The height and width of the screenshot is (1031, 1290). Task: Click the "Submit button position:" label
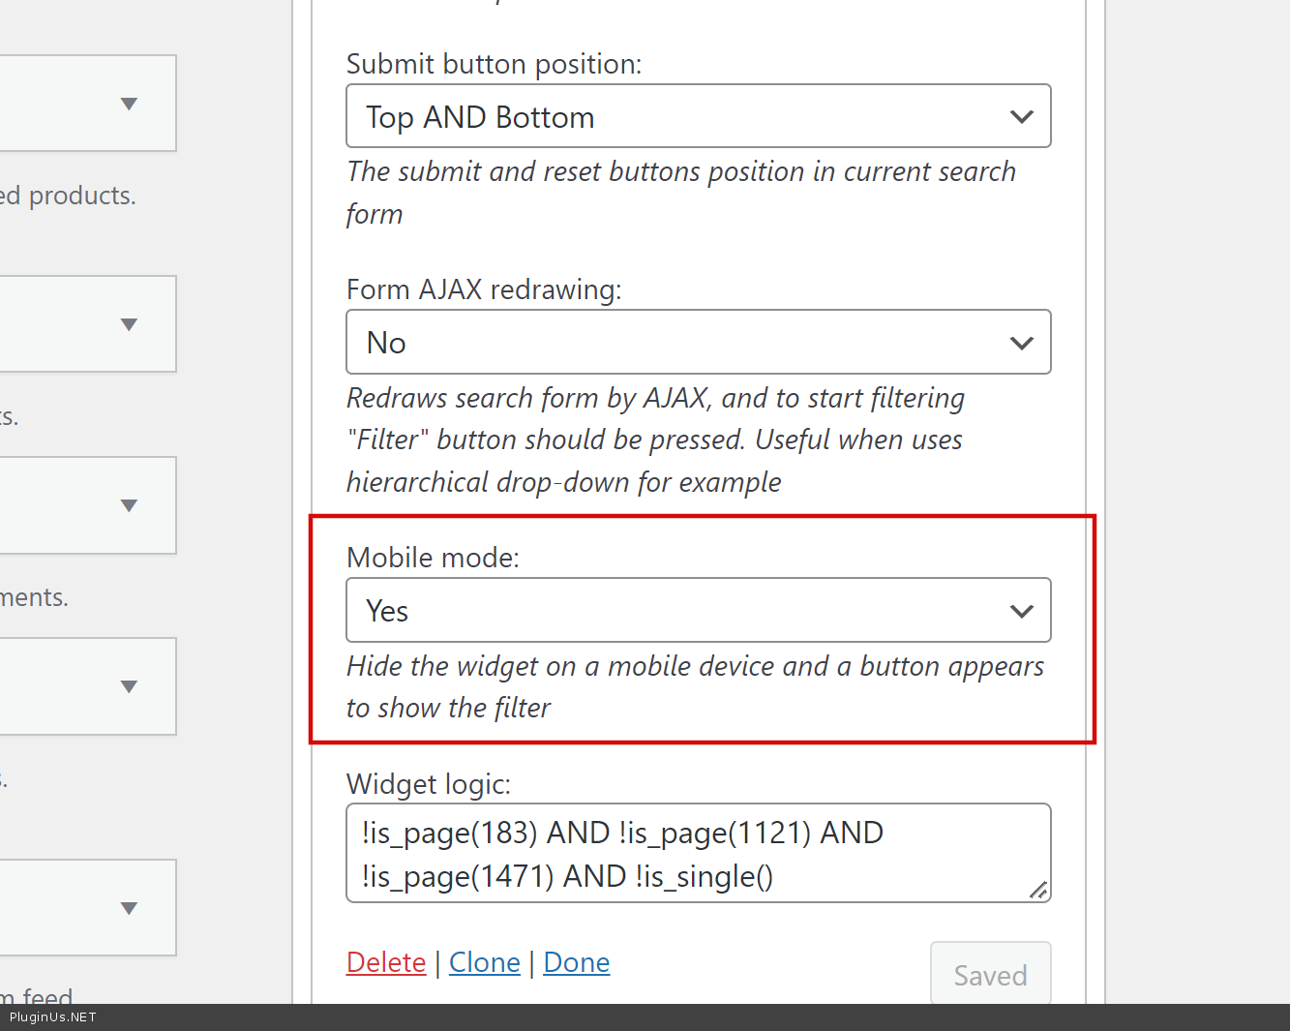click(x=494, y=64)
